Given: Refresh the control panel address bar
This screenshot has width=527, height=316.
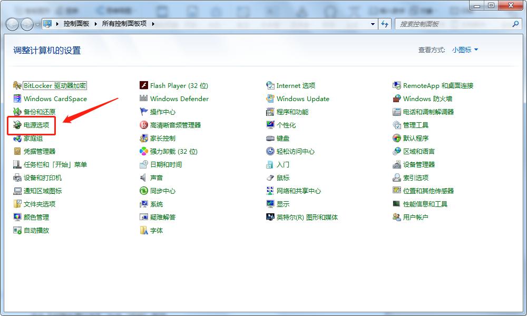Looking at the screenshot, I should (x=385, y=24).
